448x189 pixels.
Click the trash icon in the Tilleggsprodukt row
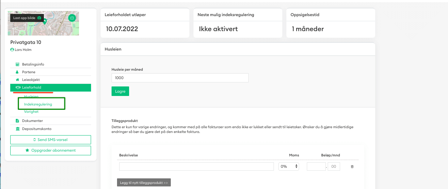[352, 167]
